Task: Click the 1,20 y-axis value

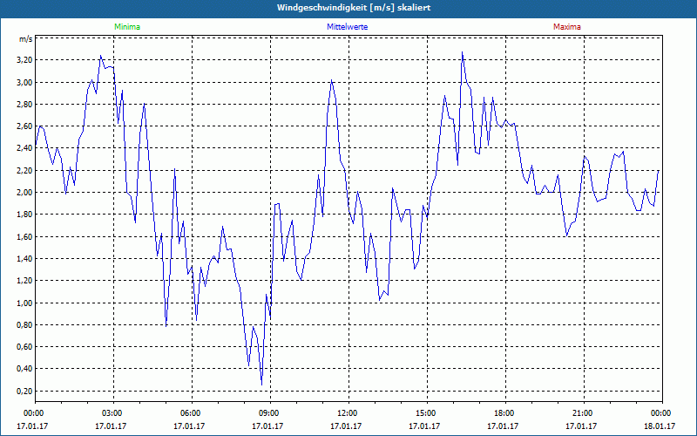Action: (x=25, y=281)
